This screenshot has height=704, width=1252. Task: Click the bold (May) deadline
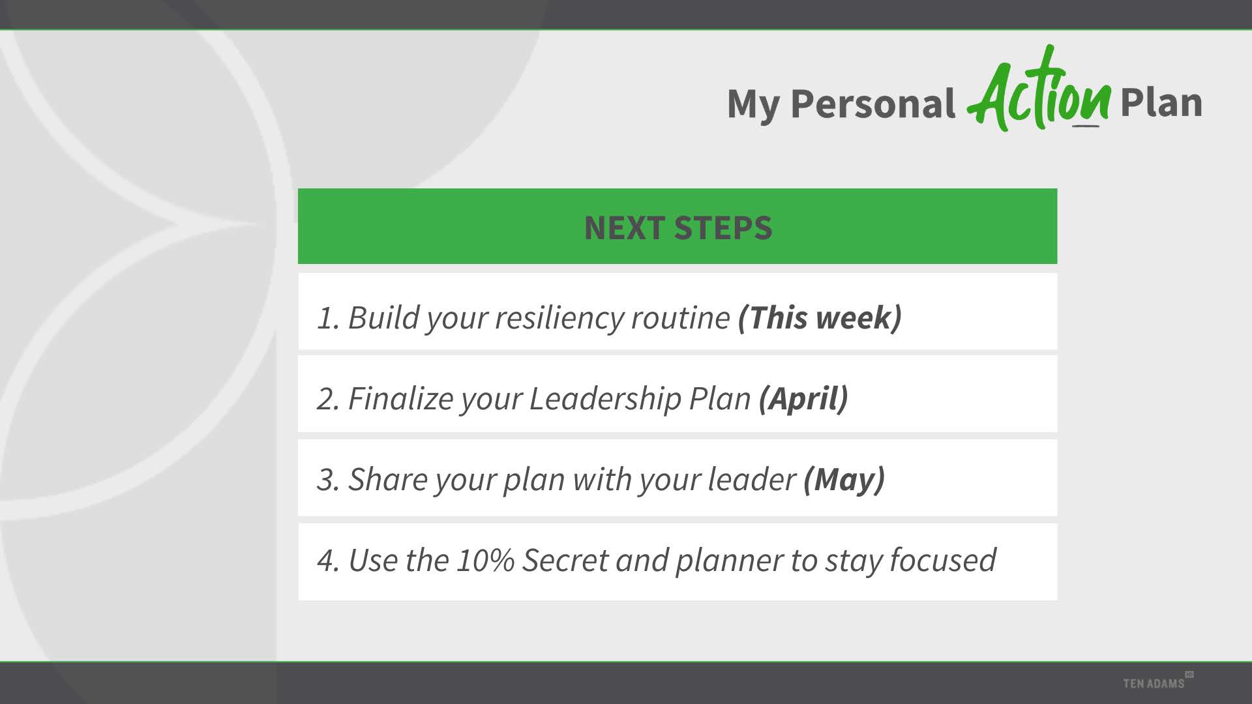click(844, 480)
